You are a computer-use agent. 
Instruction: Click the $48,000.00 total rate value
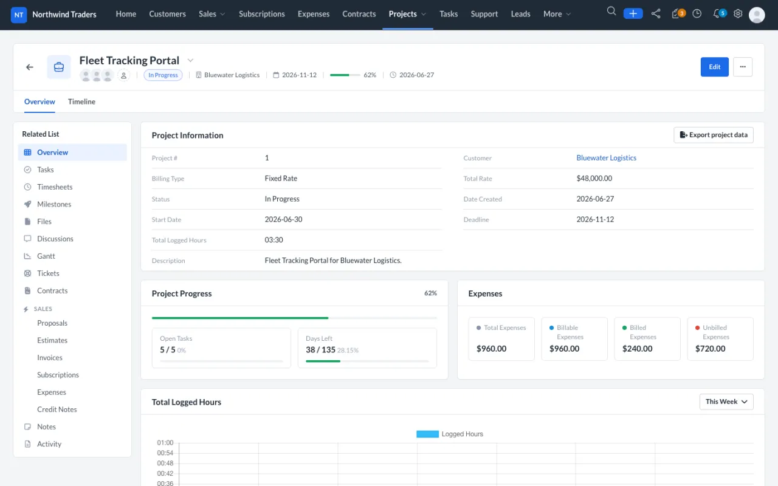pyautogui.click(x=594, y=179)
